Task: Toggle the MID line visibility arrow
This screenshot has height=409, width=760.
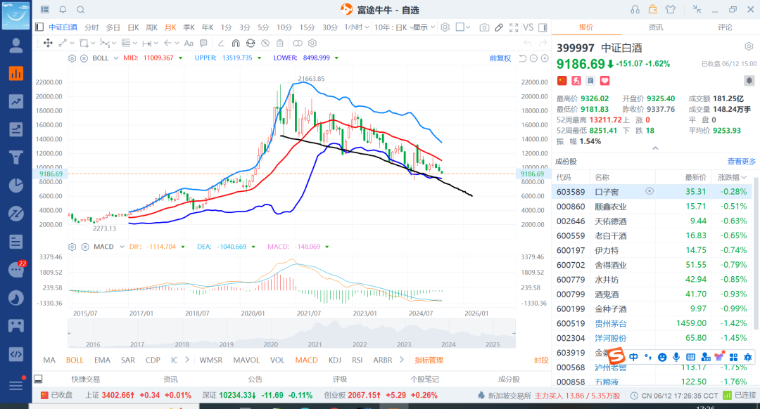Action: tap(181, 58)
